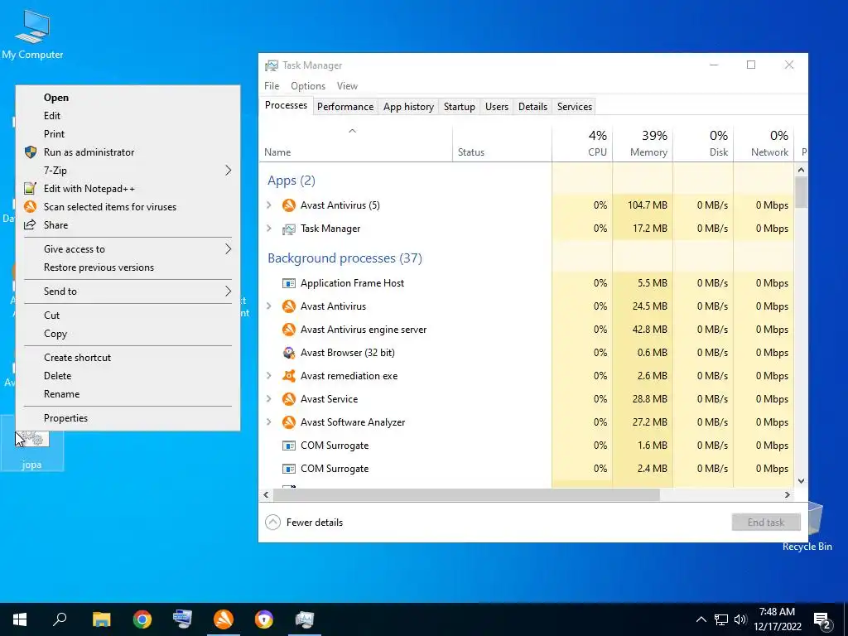
Task: Click the background Avast Antivirus 24.5 MB icon
Action: point(289,306)
